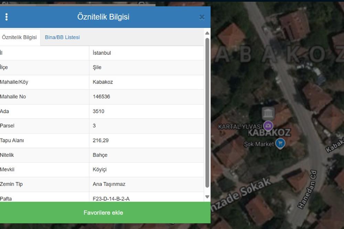Image resolution: width=344 pixels, height=229 pixels.
Task: Switch to the Bina/BB Listesi tab
Action: pyautogui.click(x=62, y=37)
